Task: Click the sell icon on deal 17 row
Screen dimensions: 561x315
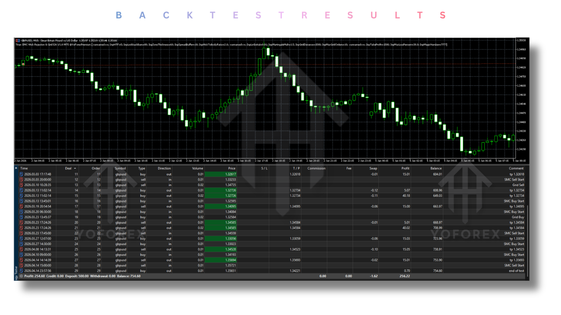Action: point(21,206)
